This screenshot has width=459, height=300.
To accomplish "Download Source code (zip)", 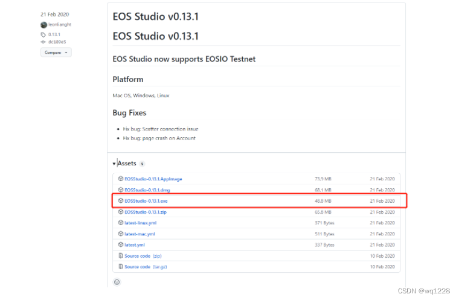I will (143, 256).
